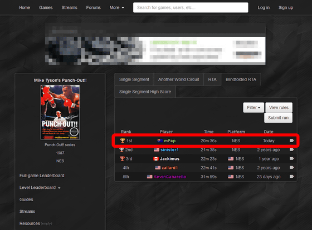Click the 21m 38s time

coord(208,149)
